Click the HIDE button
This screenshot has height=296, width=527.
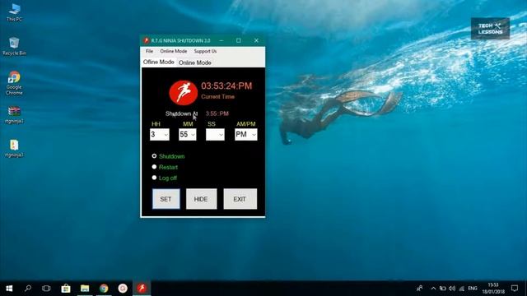click(201, 199)
